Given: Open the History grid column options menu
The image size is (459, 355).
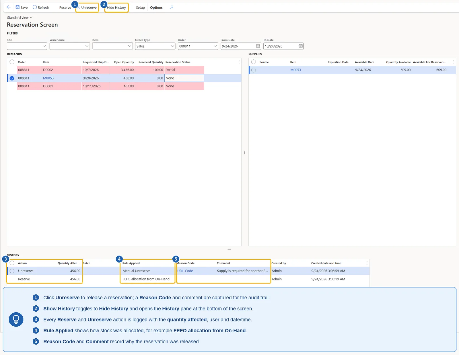Looking at the screenshot, I should pyautogui.click(x=367, y=263).
